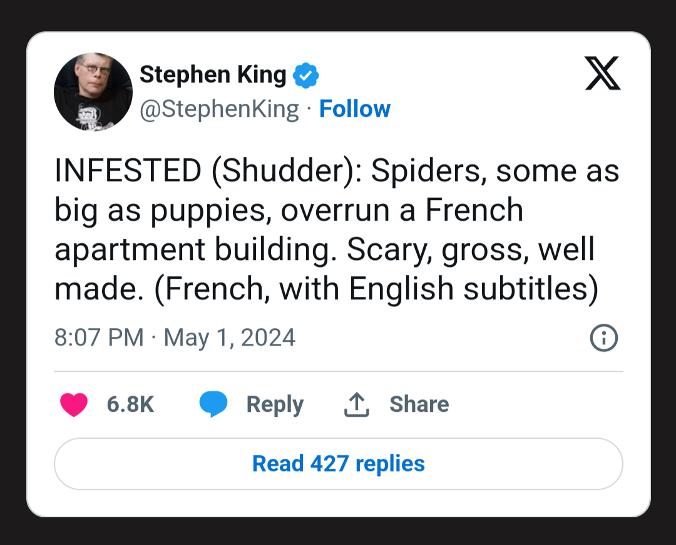Screen dimensions: 676x545
Task: Click the word INFESTED in the post
Action: 128,171
